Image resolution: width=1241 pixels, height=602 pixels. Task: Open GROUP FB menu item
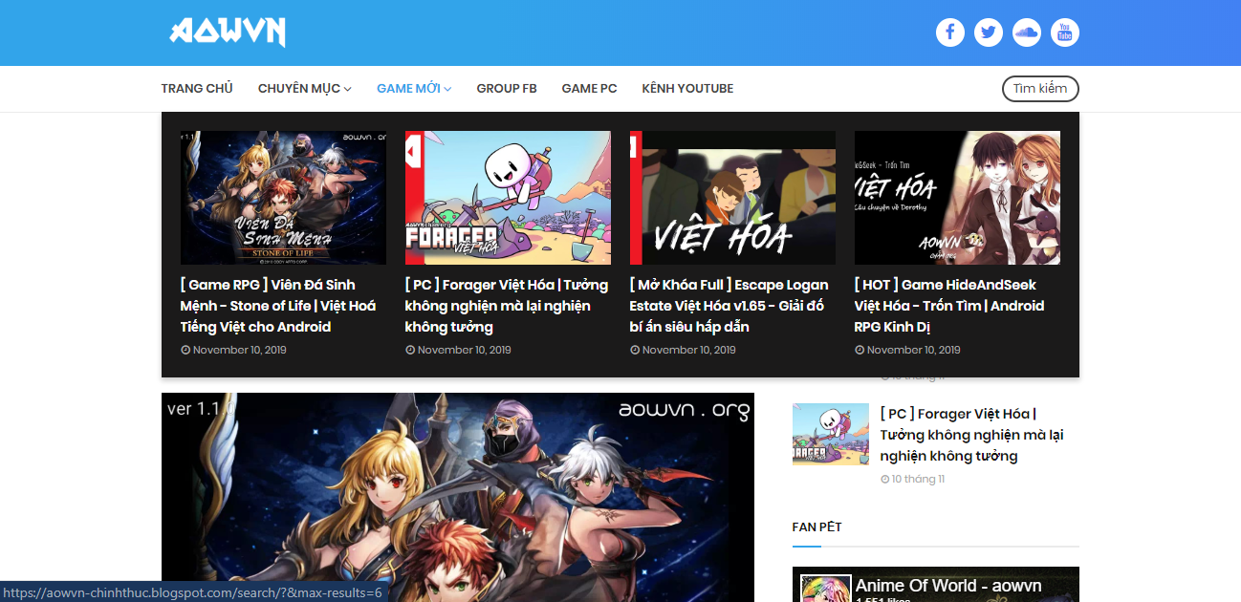pos(507,89)
